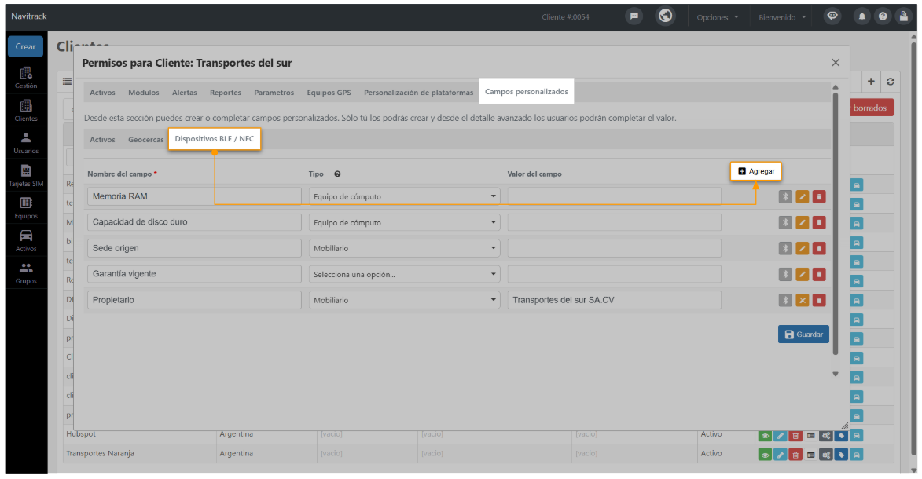Click the Propietario value field

[x=615, y=300]
